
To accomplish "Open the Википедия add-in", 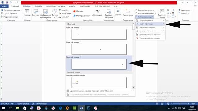I will (98, 13).
